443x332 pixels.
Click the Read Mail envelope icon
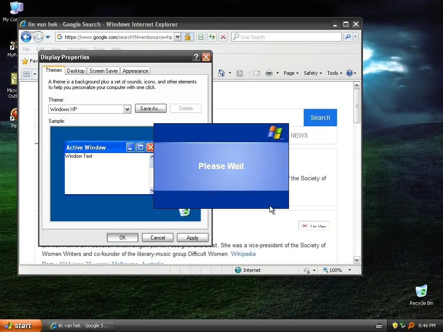click(257, 73)
